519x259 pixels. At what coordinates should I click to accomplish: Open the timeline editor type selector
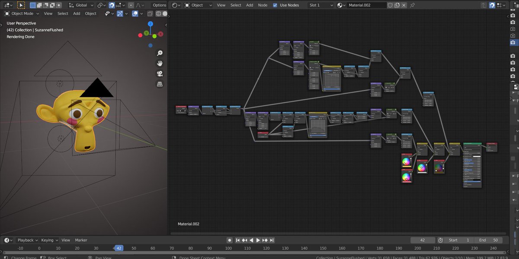tap(8, 240)
